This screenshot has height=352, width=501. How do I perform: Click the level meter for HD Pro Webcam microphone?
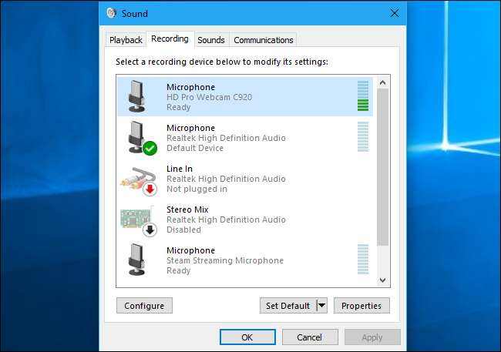point(362,96)
